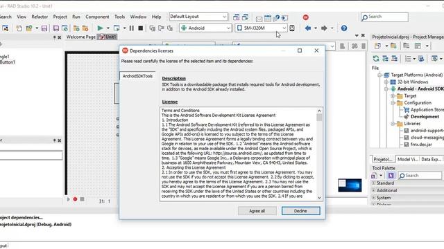444x249 pixels.
Task: Open the Project menu
Action: point(60,17)
